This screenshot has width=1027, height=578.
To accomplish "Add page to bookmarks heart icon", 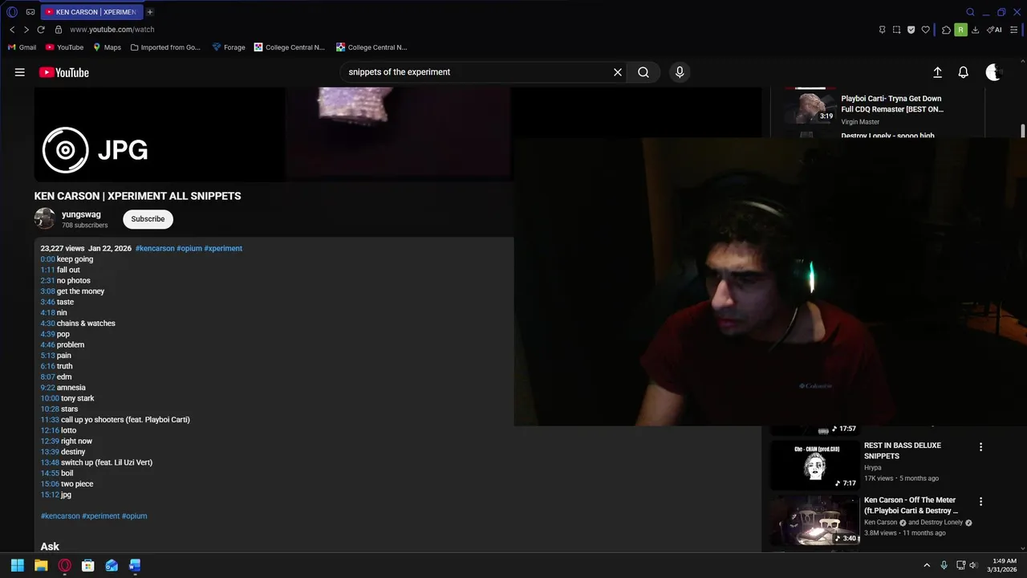I will 925,30.
